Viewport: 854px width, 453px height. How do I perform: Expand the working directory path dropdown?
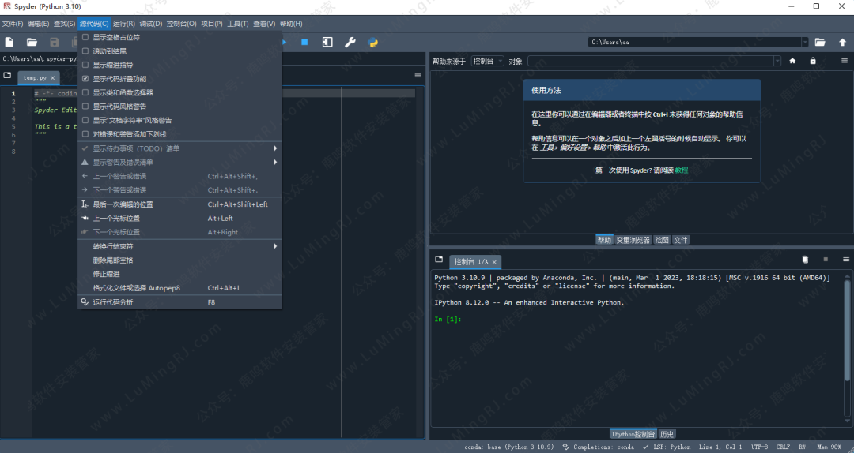(805, 42)
